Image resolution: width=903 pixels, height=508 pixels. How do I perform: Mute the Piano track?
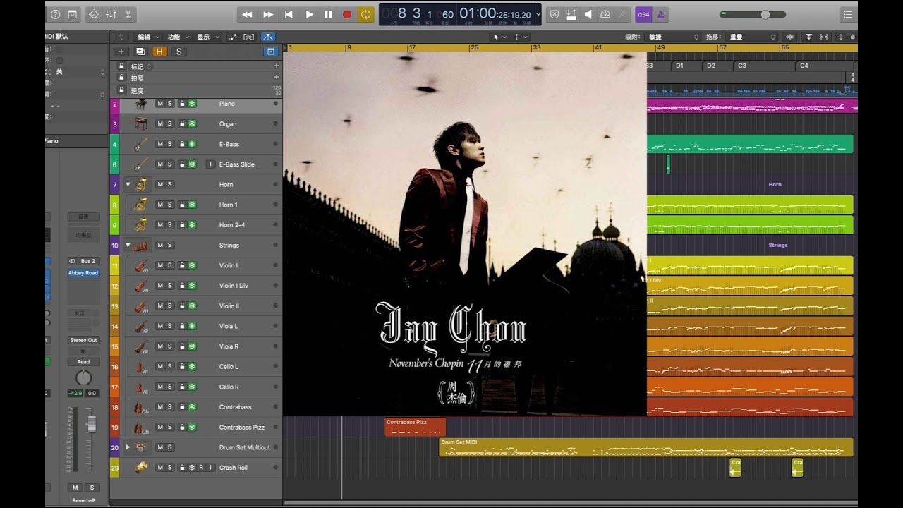pyautogui.click(x=159, y=104)
